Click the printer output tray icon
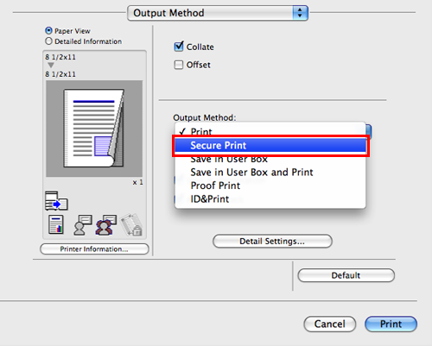This screenshot has width=432, height=346. pos(56,200)
